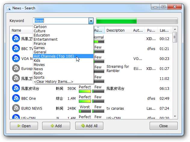
Task: Click the Open button
Action: click(x=24, y=126)
